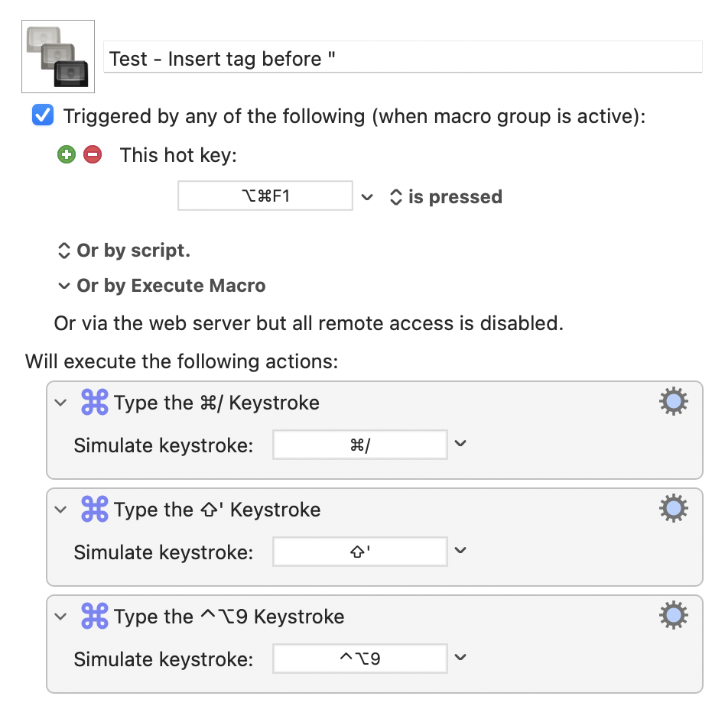
Task: Toggle the 'Triggered by any of the following' checkbox
Action: pos(43,115)
